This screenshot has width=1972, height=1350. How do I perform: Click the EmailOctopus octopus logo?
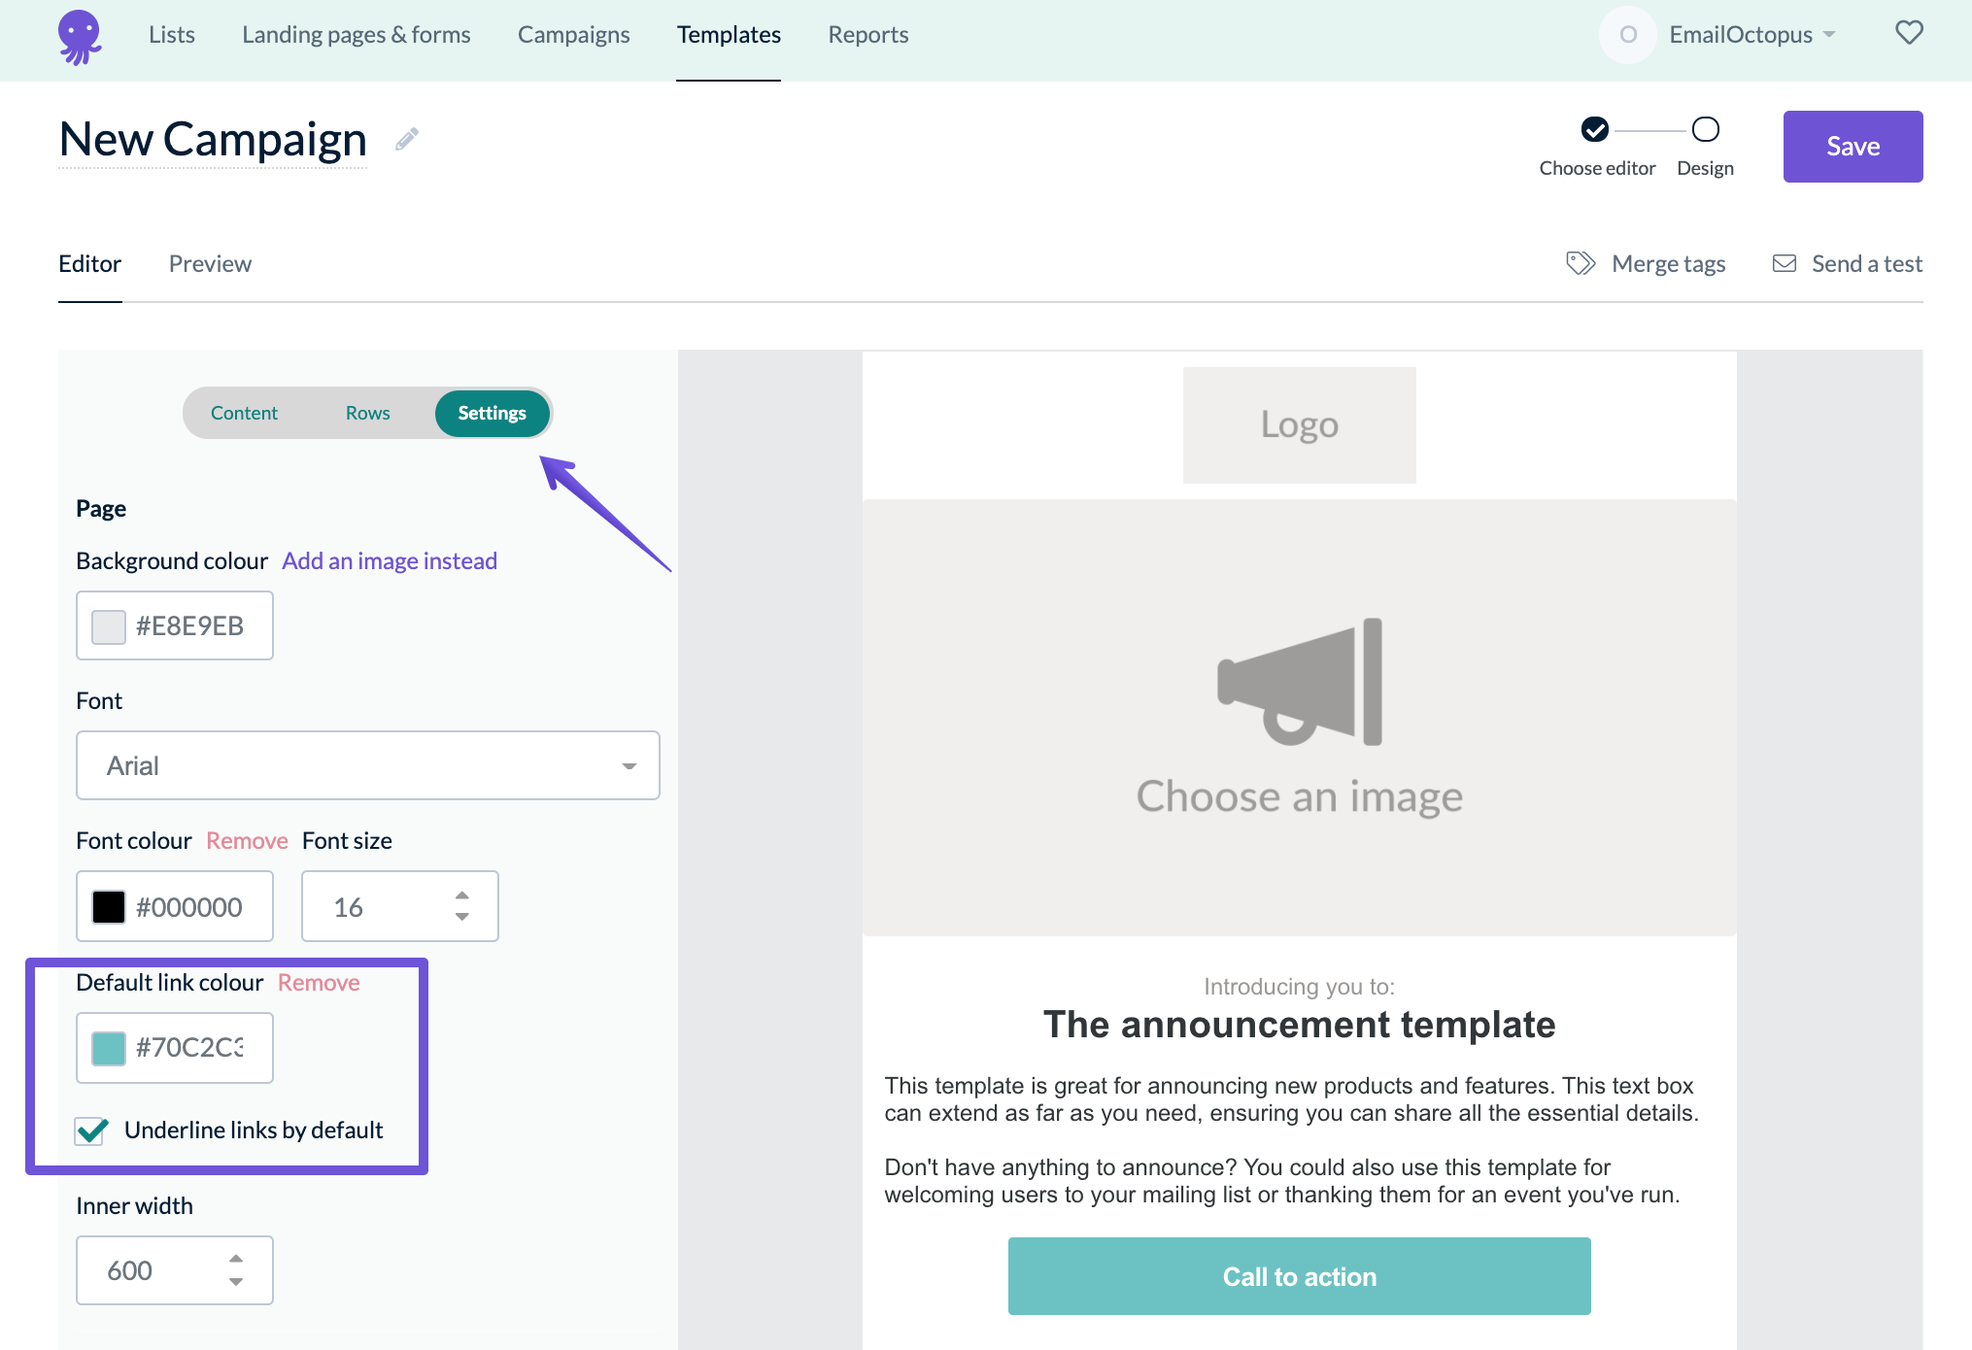pos(80,35)
